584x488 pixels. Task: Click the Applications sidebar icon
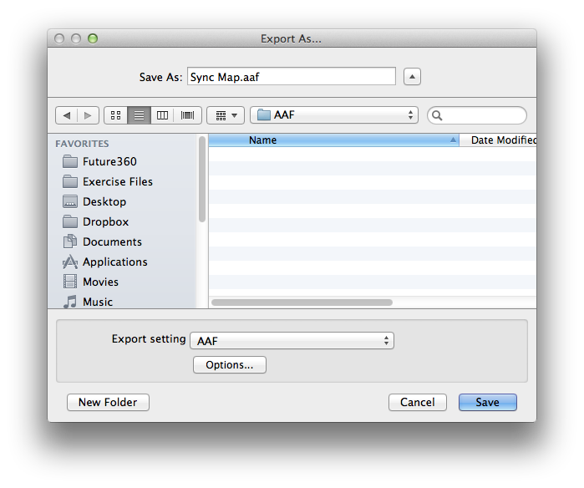coord(70,262)
